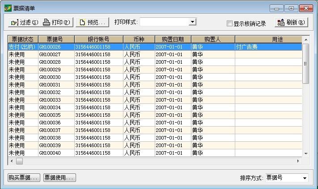Click the 银行帐号 column header
This screenshot has height=189, width=318.
98,39
